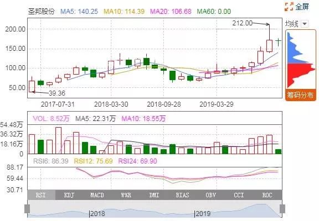The height and width of the screenshot is (221, 319).
Task: Click the MA60: 0.00 legend value
Action: pyautogui.click(x=214, y=12)
